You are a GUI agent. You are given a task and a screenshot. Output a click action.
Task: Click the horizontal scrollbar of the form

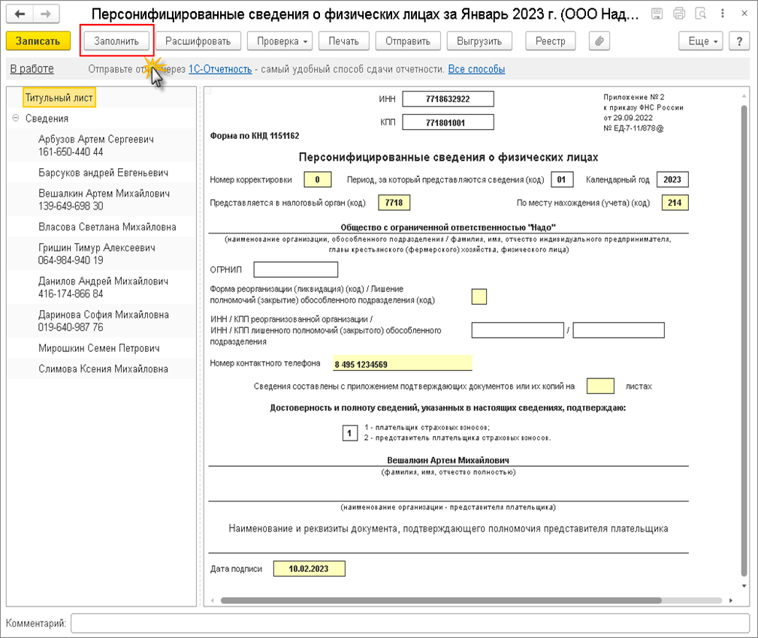[441, 600]
